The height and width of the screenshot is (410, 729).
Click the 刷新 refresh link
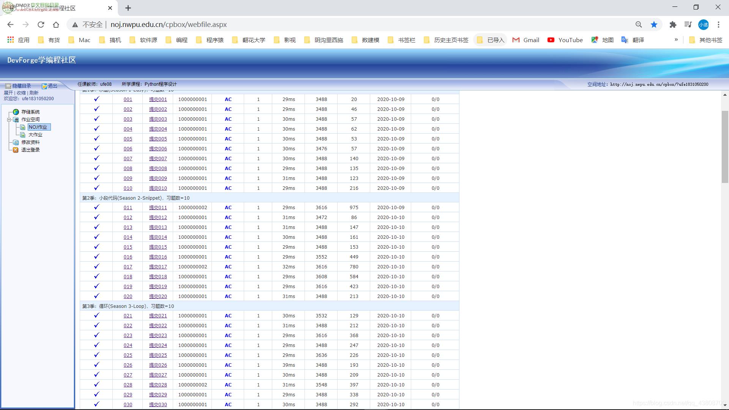point(34,93)
